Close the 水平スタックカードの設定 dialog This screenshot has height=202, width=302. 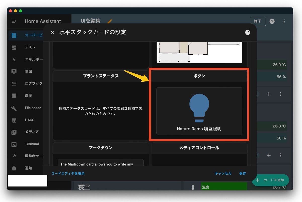[52, 32]
